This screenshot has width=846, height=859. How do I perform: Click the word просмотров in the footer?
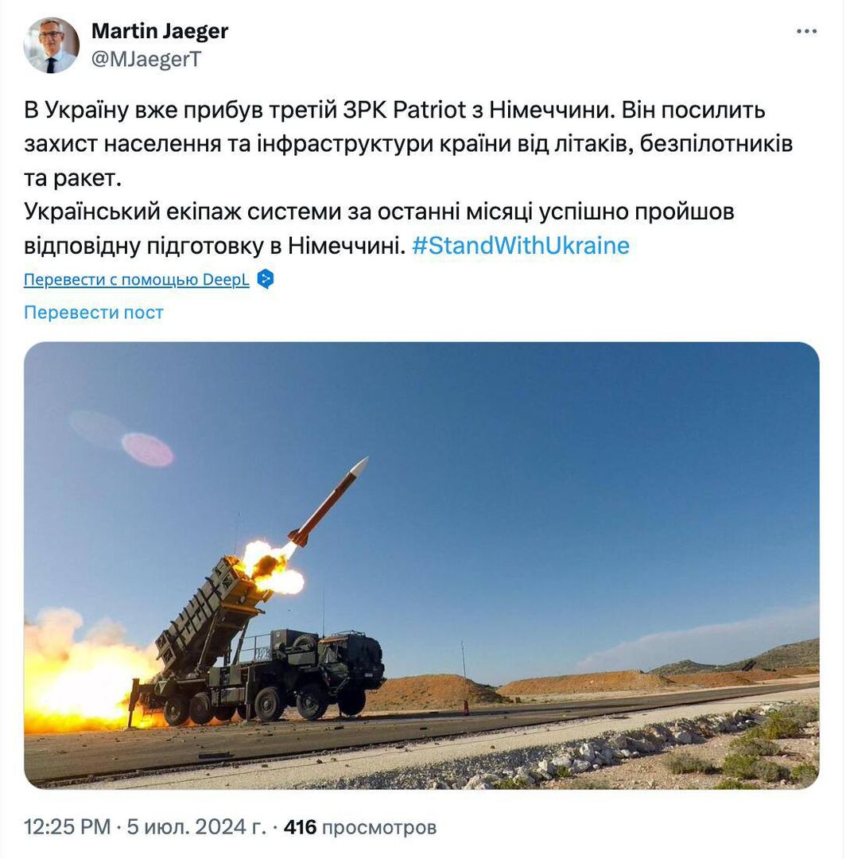coord(379,827)
